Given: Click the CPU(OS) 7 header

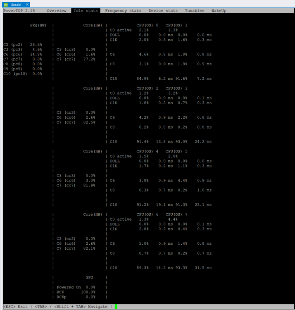Looking at the screenshot, I should click(x=176, y=215).
